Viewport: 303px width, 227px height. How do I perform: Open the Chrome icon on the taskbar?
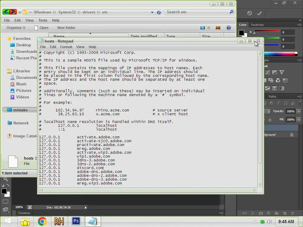[x=42, y=221]
